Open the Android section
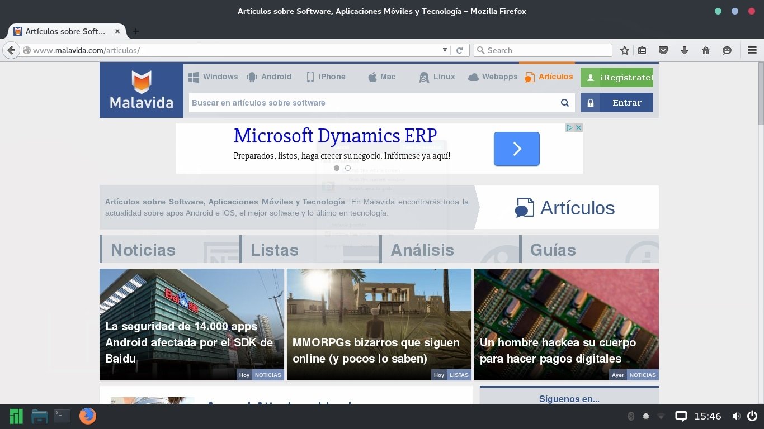The image size is (764, 429). (269, 77)
